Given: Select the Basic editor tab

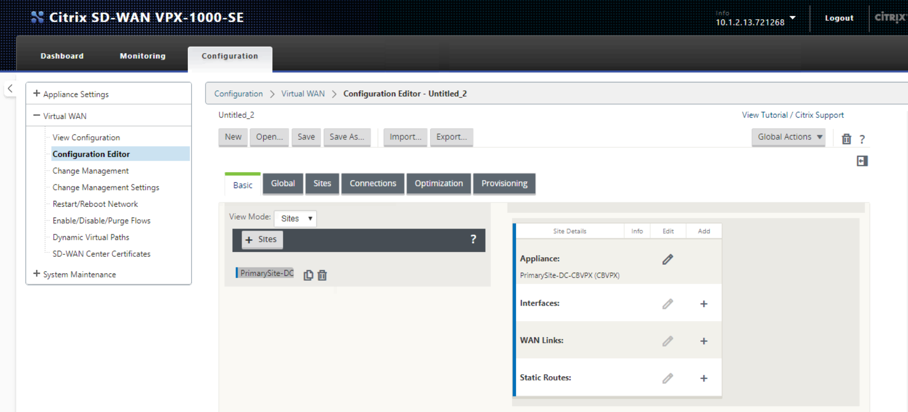Looking at the screenshot, I should tap(243, 184).
